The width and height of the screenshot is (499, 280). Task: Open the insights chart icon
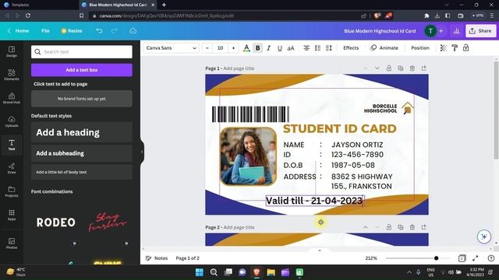pos(456,31)
